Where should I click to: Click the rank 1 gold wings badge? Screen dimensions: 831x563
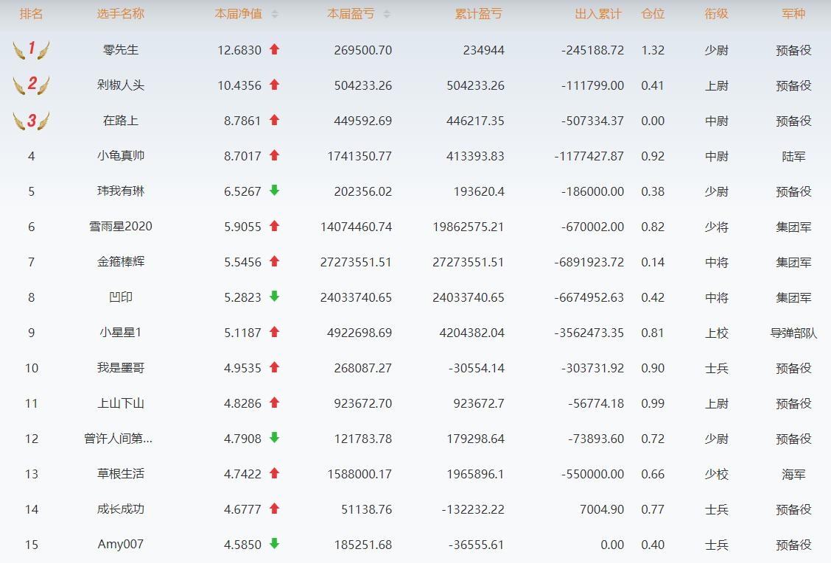point(31,50)
